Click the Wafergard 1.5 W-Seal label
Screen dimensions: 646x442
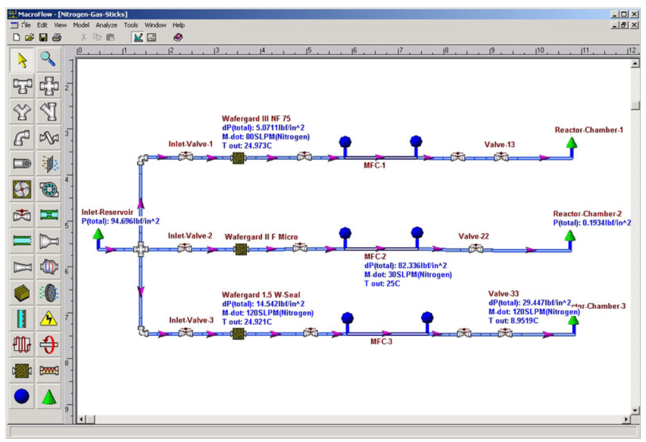point(261,295)
